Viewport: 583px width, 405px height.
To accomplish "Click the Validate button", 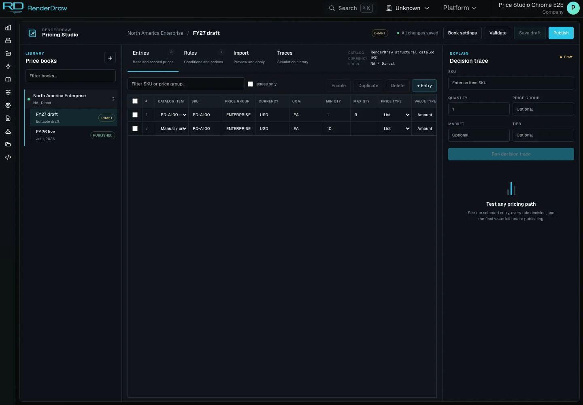I will tap(498, 33).
